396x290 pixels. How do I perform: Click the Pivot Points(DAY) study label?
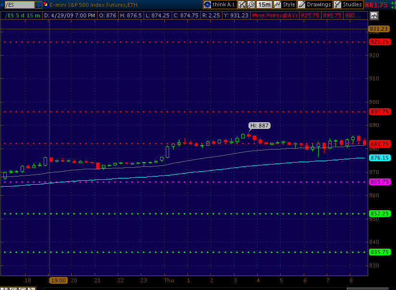pos(275,15)
